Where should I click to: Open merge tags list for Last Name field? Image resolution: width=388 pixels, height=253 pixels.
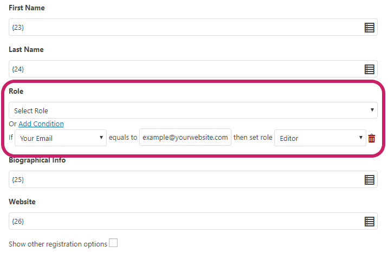tap(369, 69)
